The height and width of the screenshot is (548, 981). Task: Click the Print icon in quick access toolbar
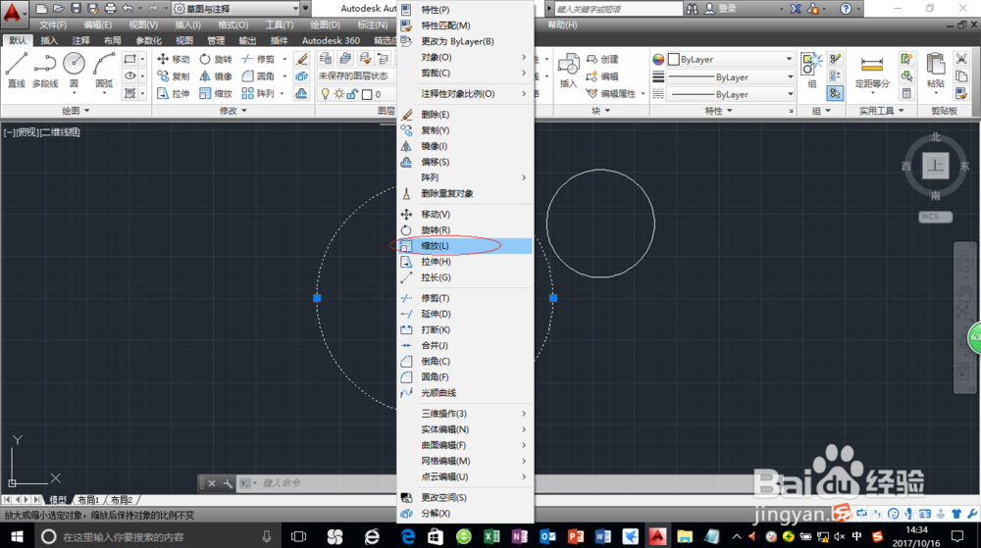tap(110, 8)
